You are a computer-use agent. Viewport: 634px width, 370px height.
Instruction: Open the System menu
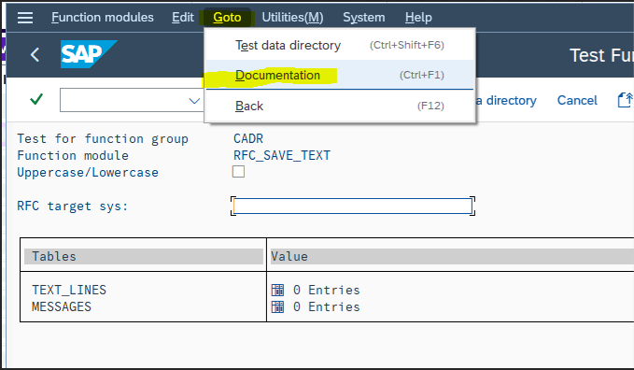(x=364, y=18)
